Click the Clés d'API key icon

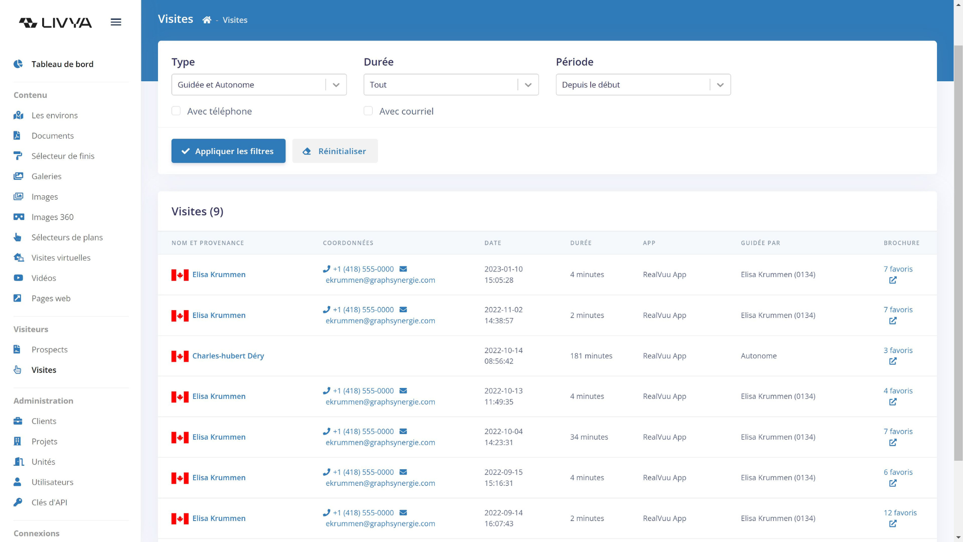click(x=18, y=502)
